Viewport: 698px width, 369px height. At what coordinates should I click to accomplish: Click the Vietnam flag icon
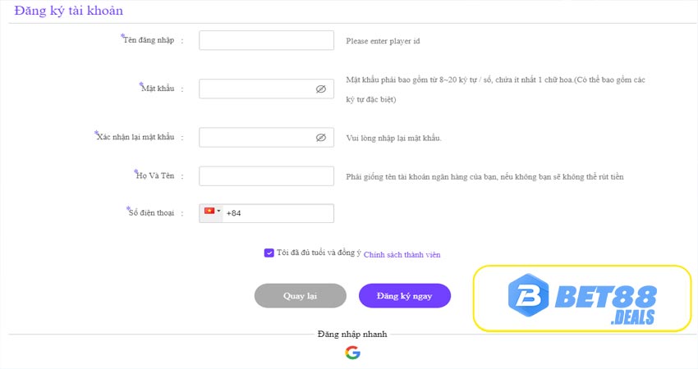coord(209,211)
